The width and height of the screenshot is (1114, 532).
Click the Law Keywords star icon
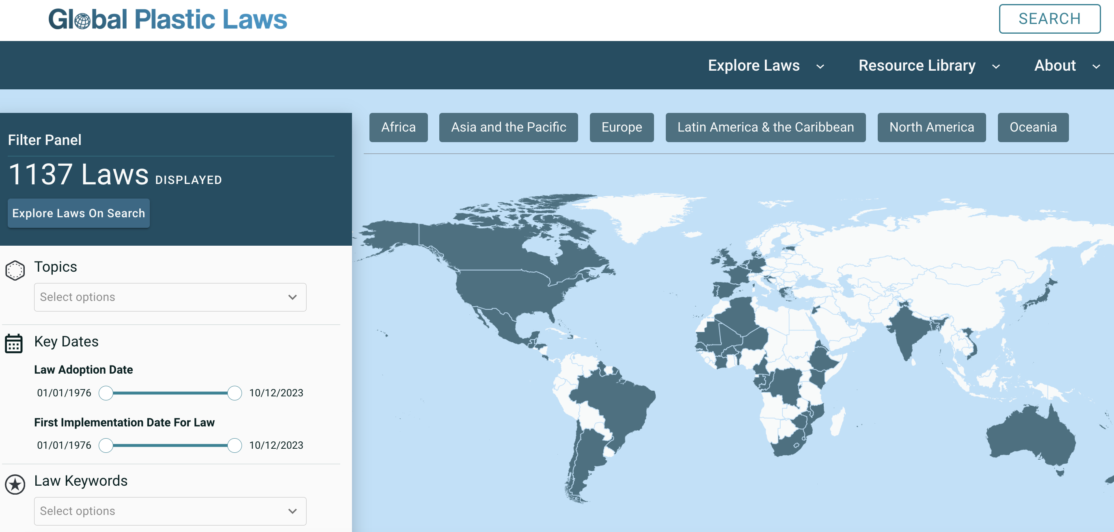(x=15, y=484)
